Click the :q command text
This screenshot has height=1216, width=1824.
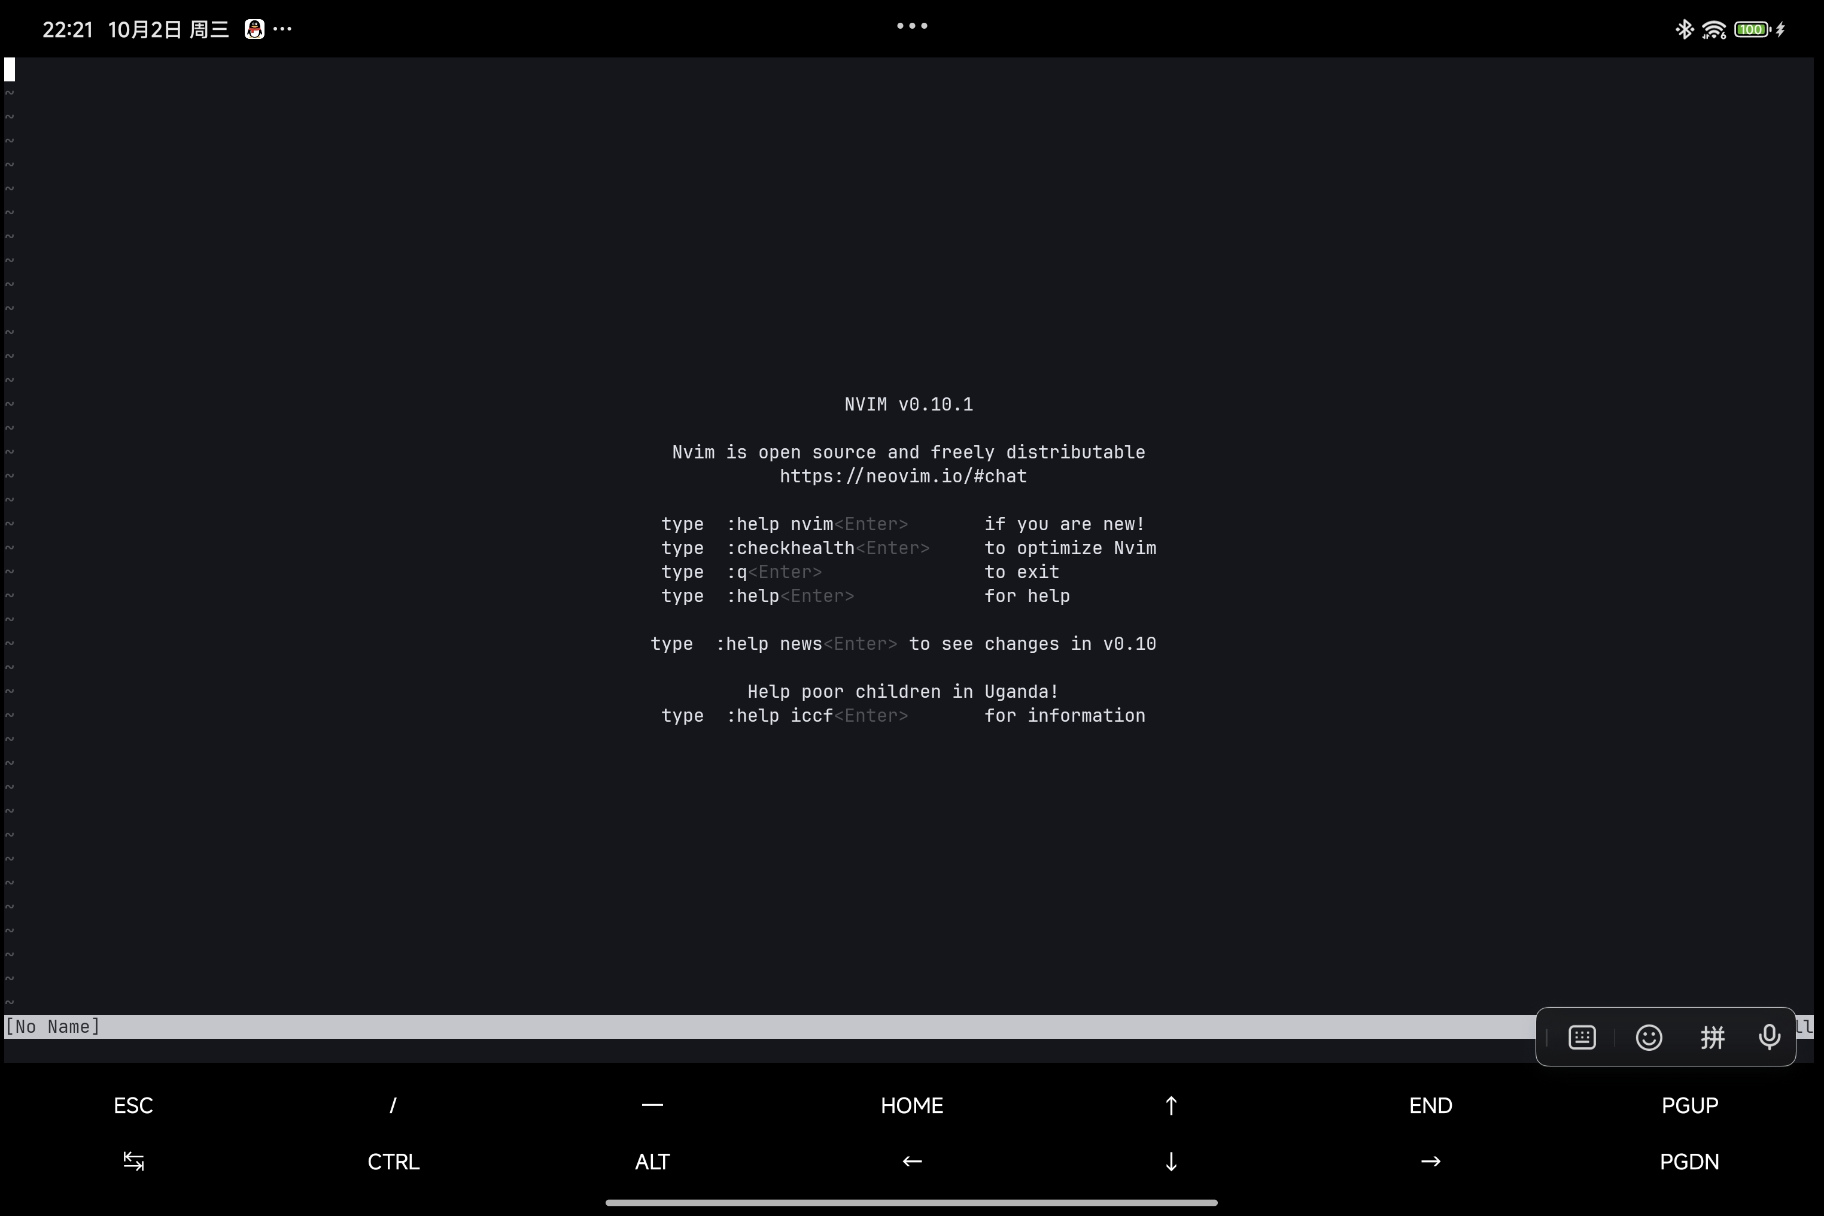737,572
